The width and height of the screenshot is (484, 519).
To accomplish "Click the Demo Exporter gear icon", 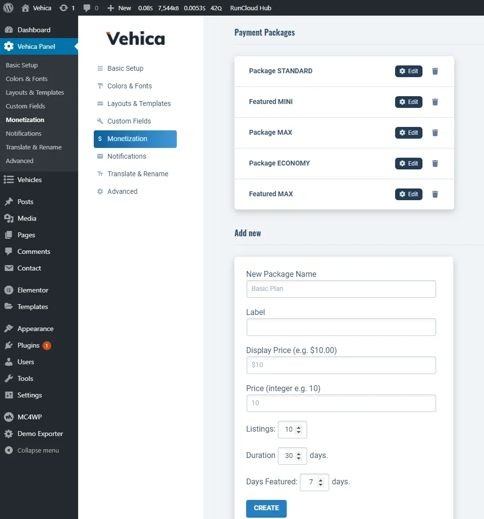I will (x=9, y=434).
